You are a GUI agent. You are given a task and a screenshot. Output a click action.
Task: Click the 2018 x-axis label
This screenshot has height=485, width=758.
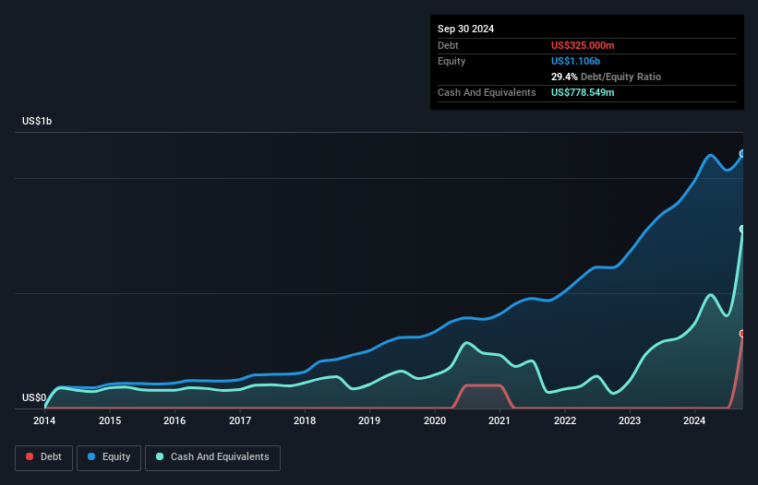coord(305,420)
